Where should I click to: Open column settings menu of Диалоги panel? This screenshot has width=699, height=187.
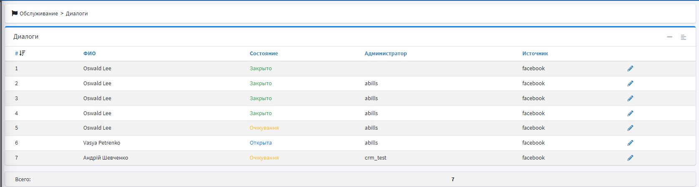[684, 37]
